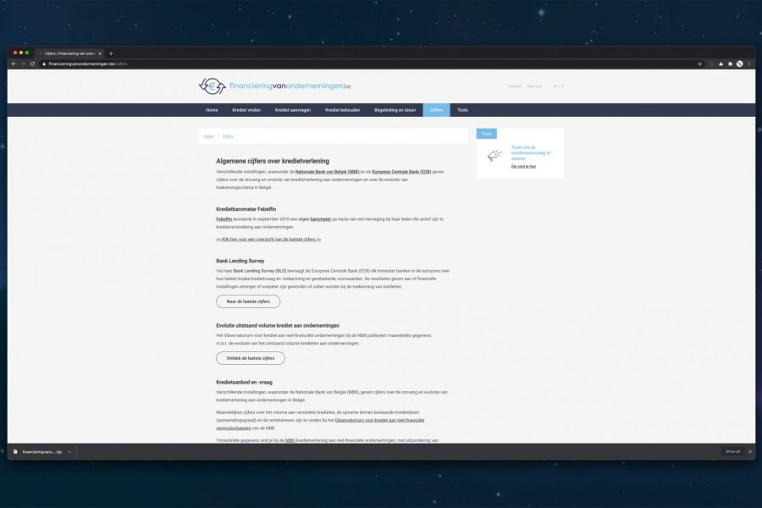The height and width of the screenshot is (508, 762).
Task: Open the Chrome extensions puzzle icon
Action: point(730,63)
